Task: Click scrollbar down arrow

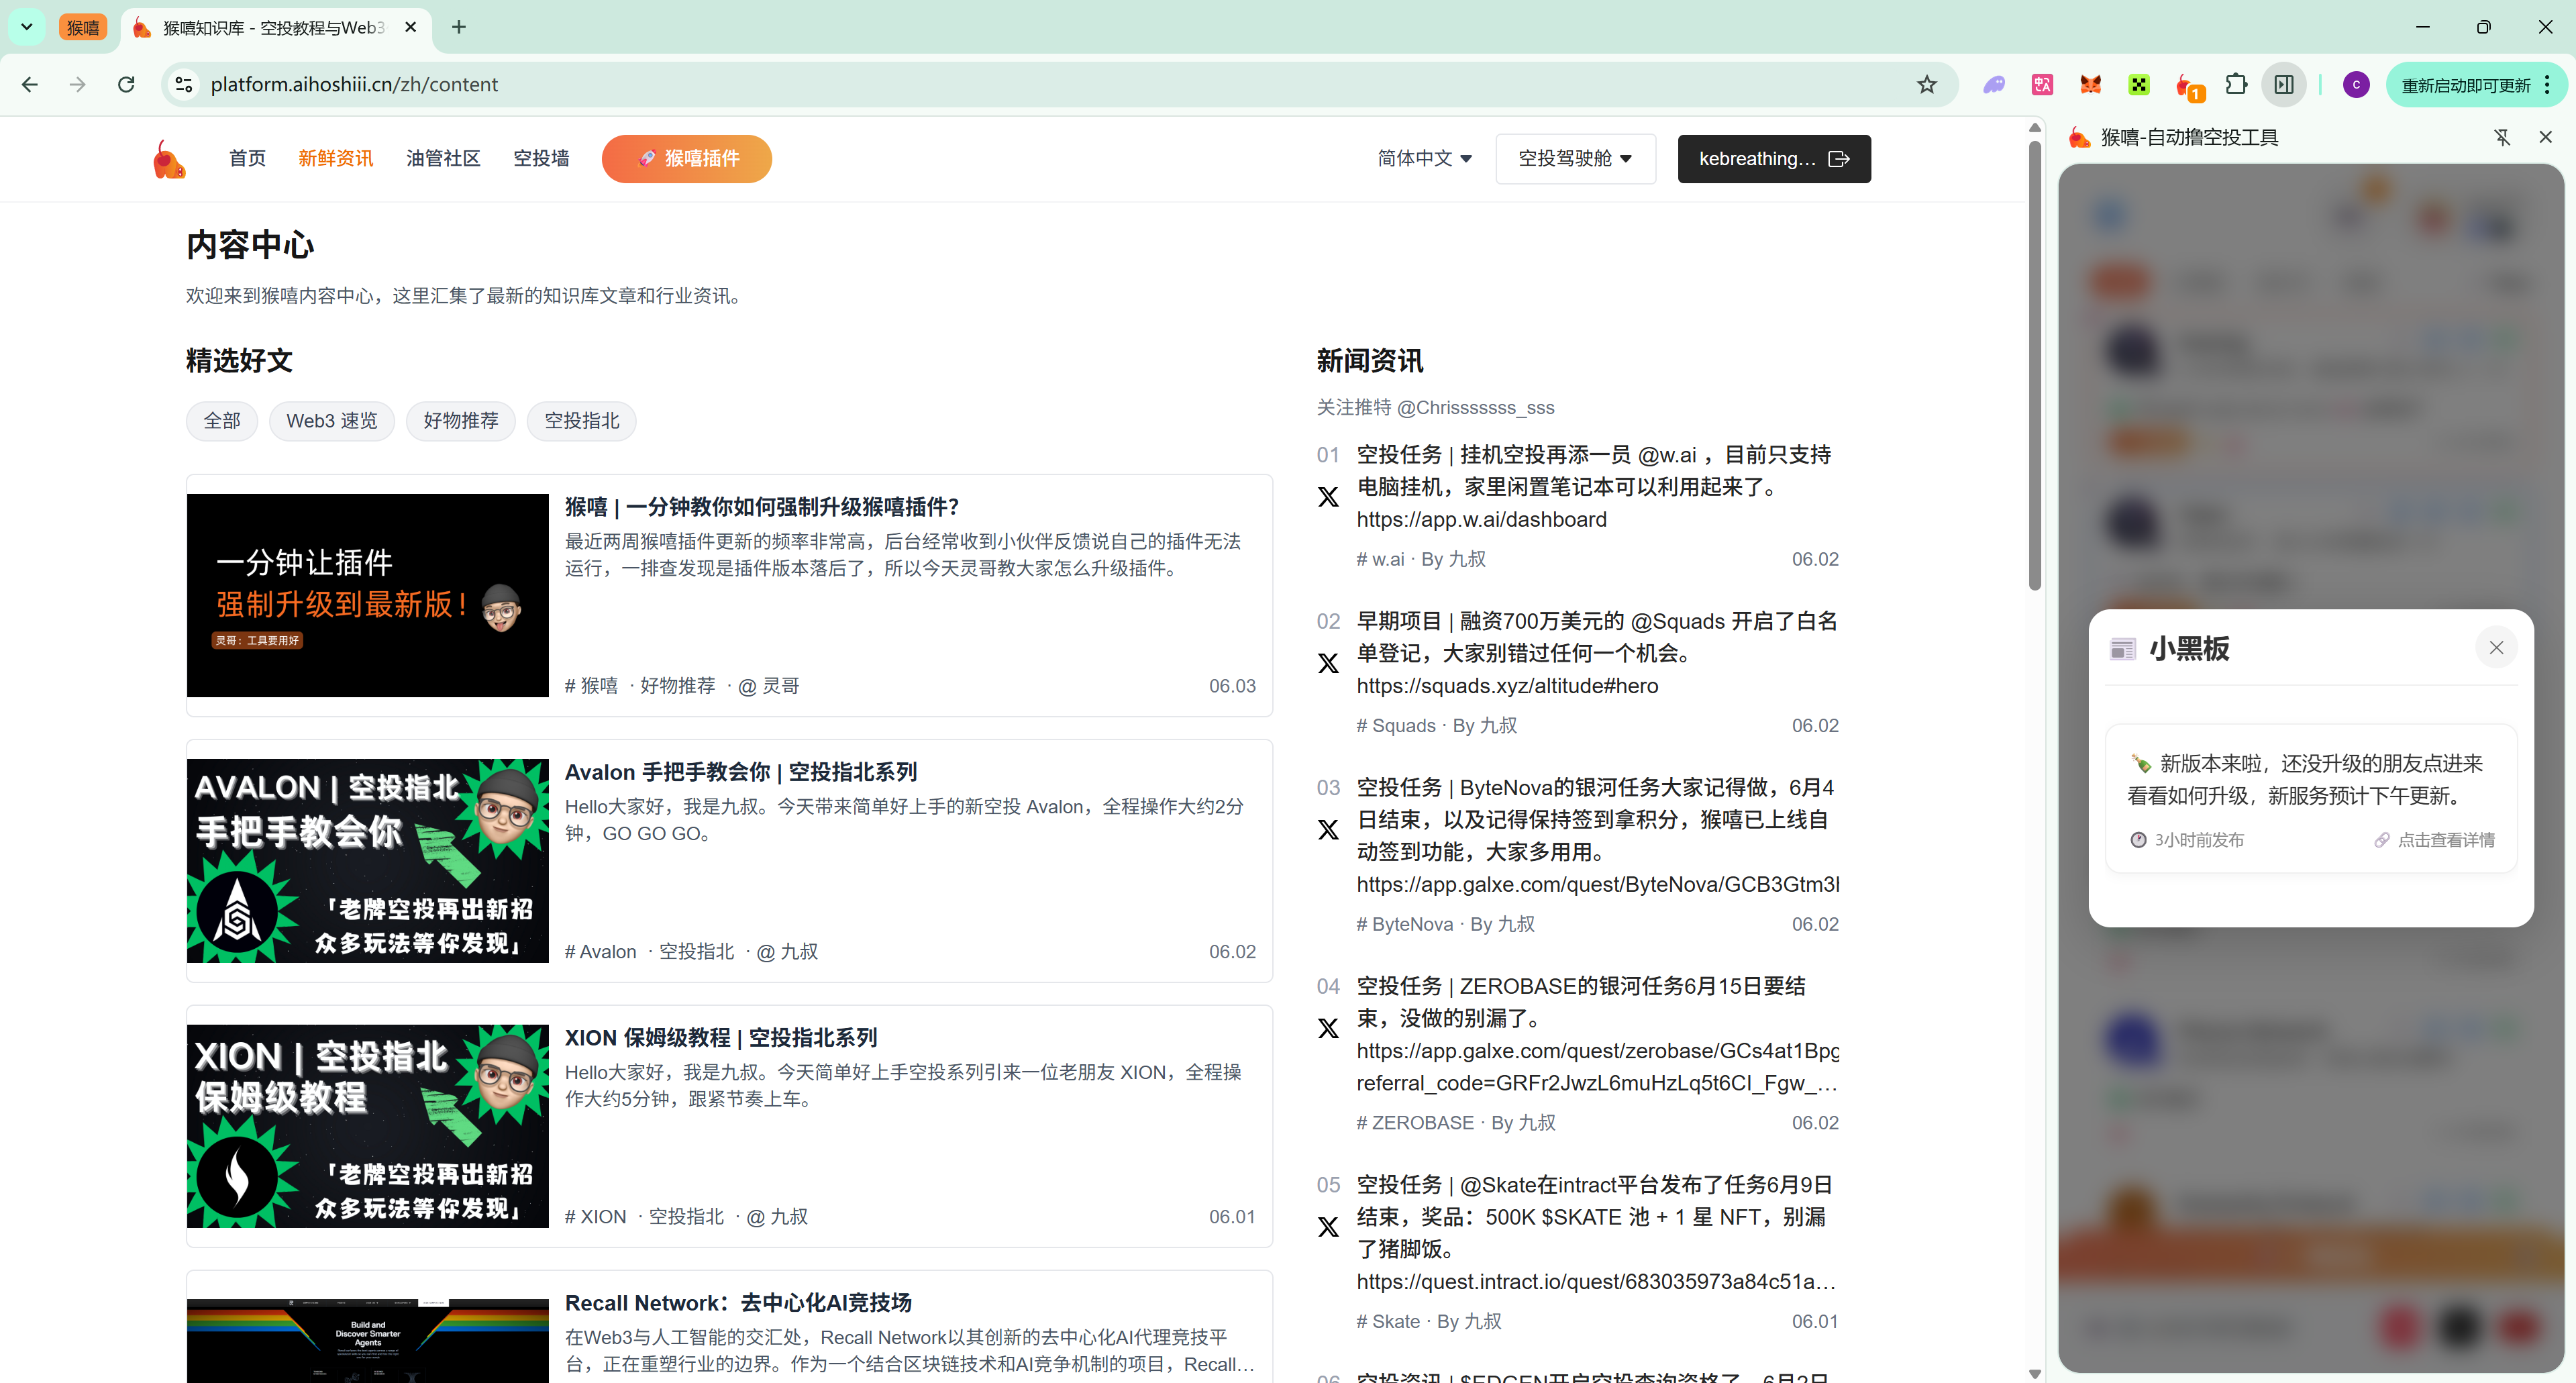Action: [2034, 1374]
